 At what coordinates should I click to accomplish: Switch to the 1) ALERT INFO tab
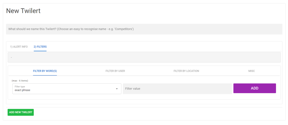click(x=19, y=47)
